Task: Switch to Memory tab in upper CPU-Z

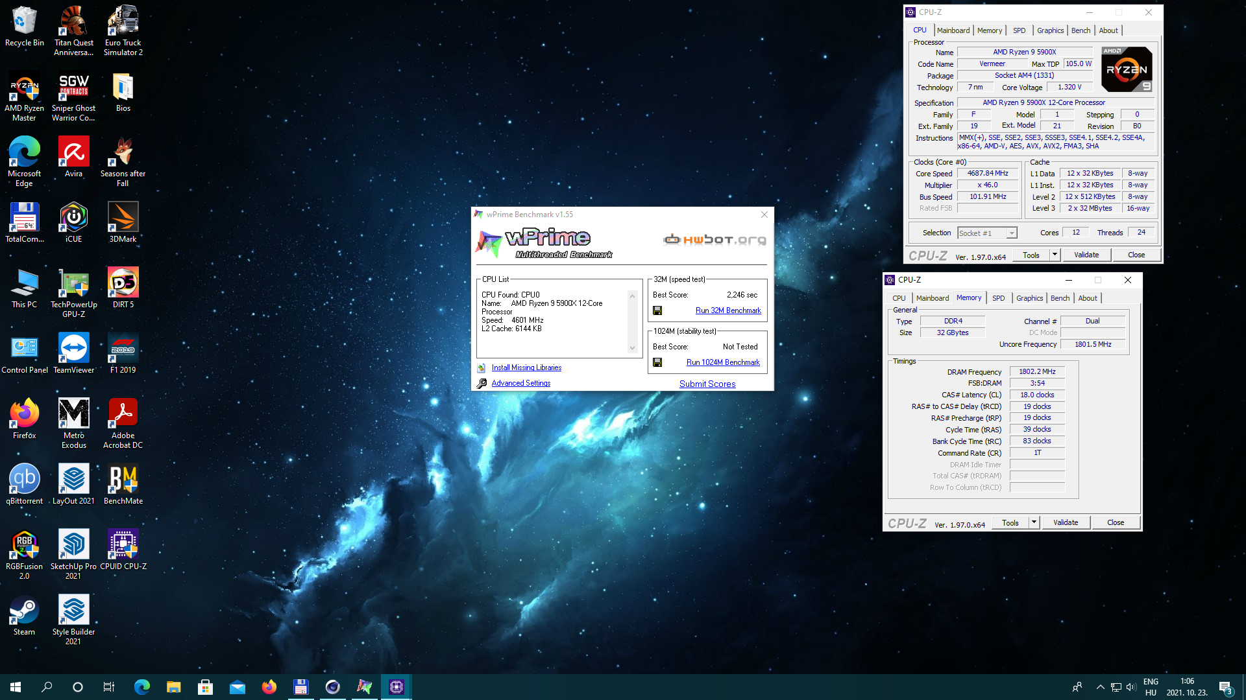Action: [x=989, y=30]
